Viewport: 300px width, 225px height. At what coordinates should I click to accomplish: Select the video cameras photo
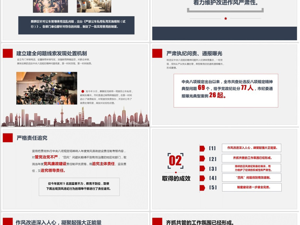point(46,88)
